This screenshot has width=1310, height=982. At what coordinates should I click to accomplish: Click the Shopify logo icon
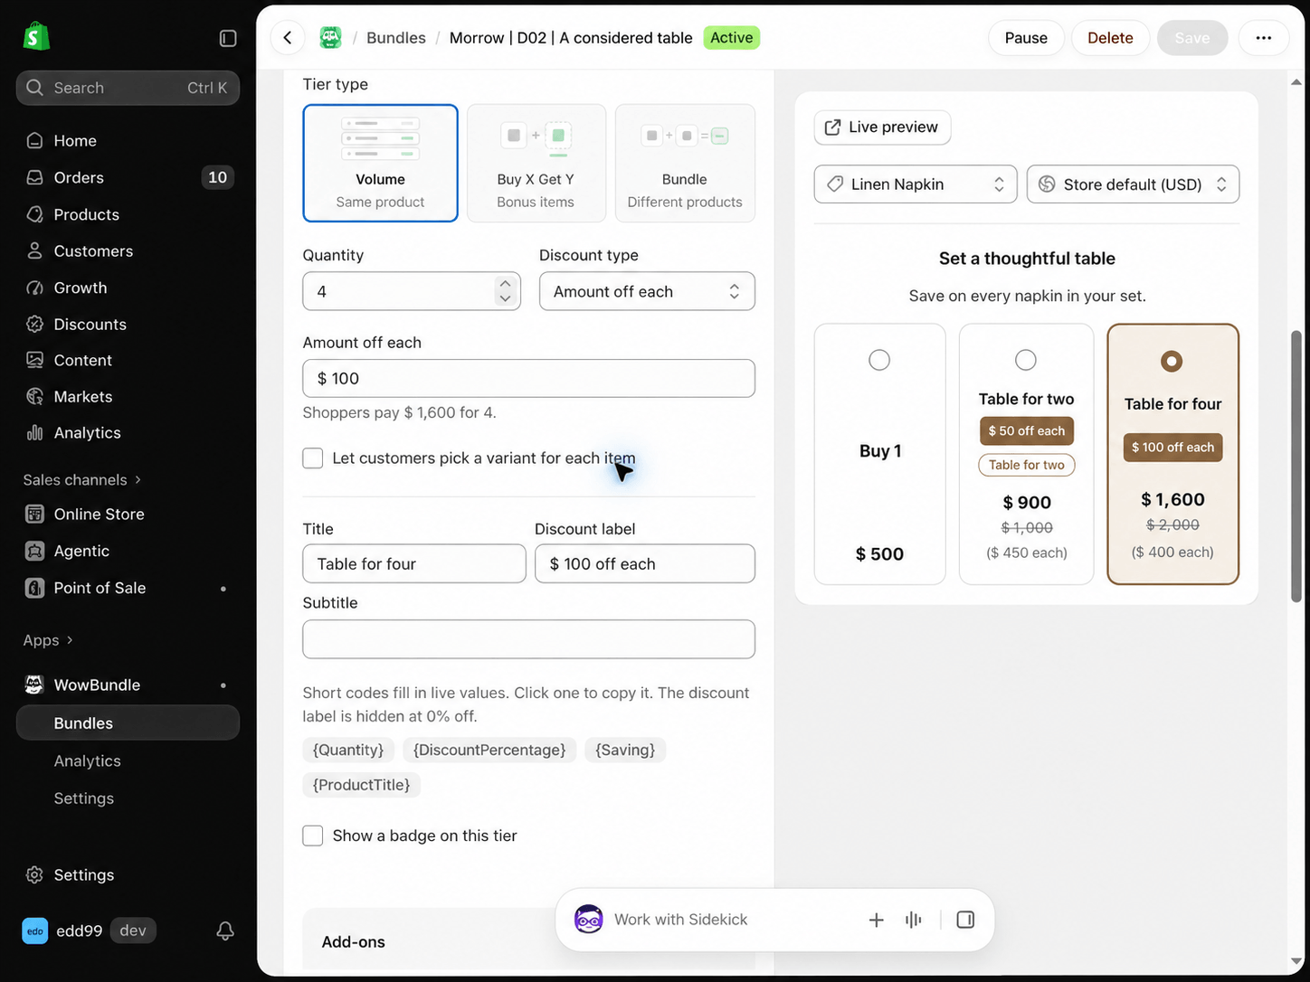tap(36, 37)
